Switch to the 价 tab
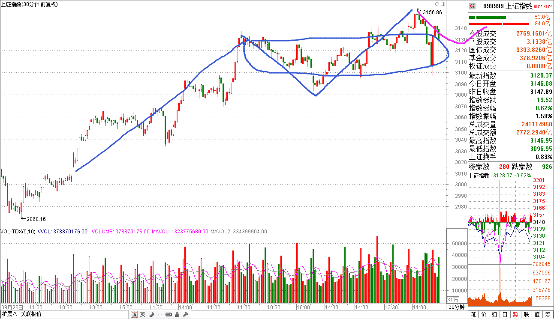Screen dimensions: 554x319 pos(484,315)
